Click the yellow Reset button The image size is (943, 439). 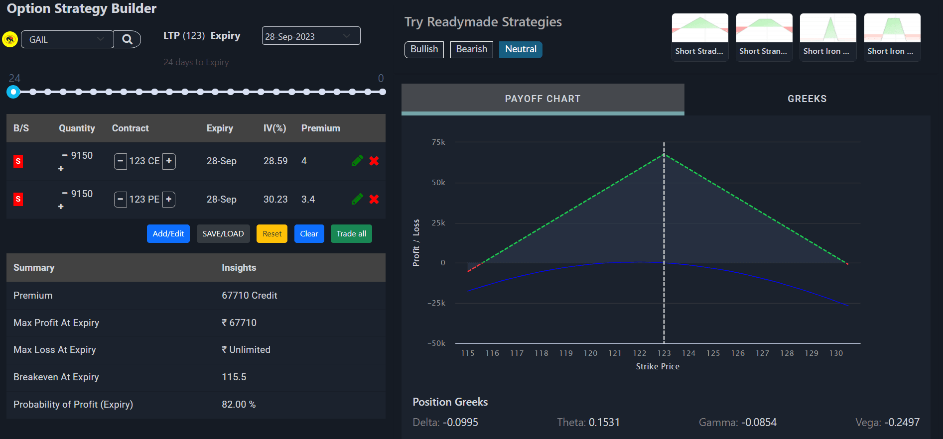tap(272, 234)
